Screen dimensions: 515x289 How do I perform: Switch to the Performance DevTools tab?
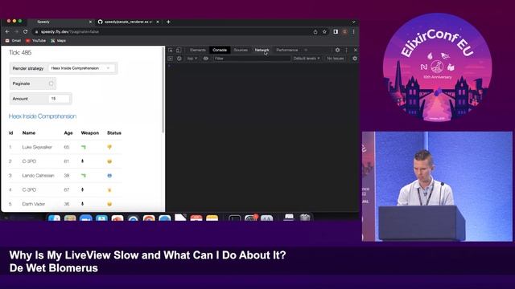click(287, 50)
